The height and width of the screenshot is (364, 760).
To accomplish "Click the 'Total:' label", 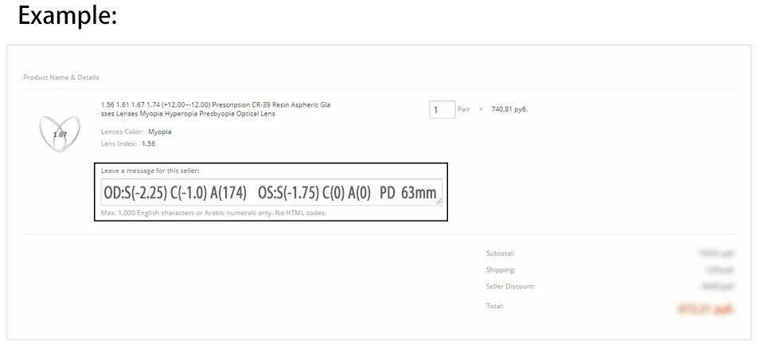I will click(495, 306).
